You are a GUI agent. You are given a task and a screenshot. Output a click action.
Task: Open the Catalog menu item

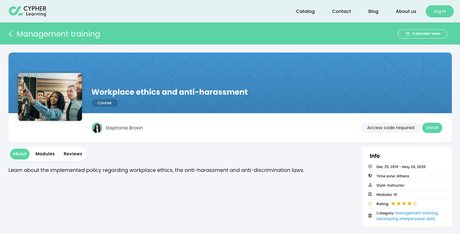pyautogui.click(x=305, y=11)
